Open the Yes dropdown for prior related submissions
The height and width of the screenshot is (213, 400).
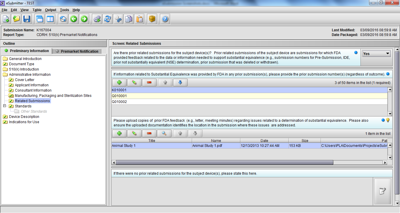pyautogui.click(x=376, y=54)
